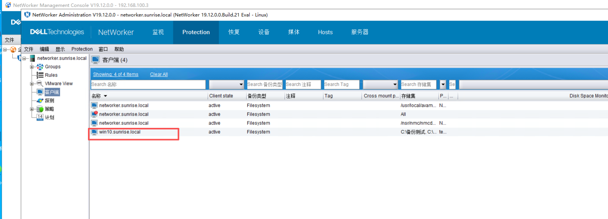Image resolution: width=608 pixels, height=219 pixels.
Task: Open the small dropdown after Search 存储集
Action: 443,84
